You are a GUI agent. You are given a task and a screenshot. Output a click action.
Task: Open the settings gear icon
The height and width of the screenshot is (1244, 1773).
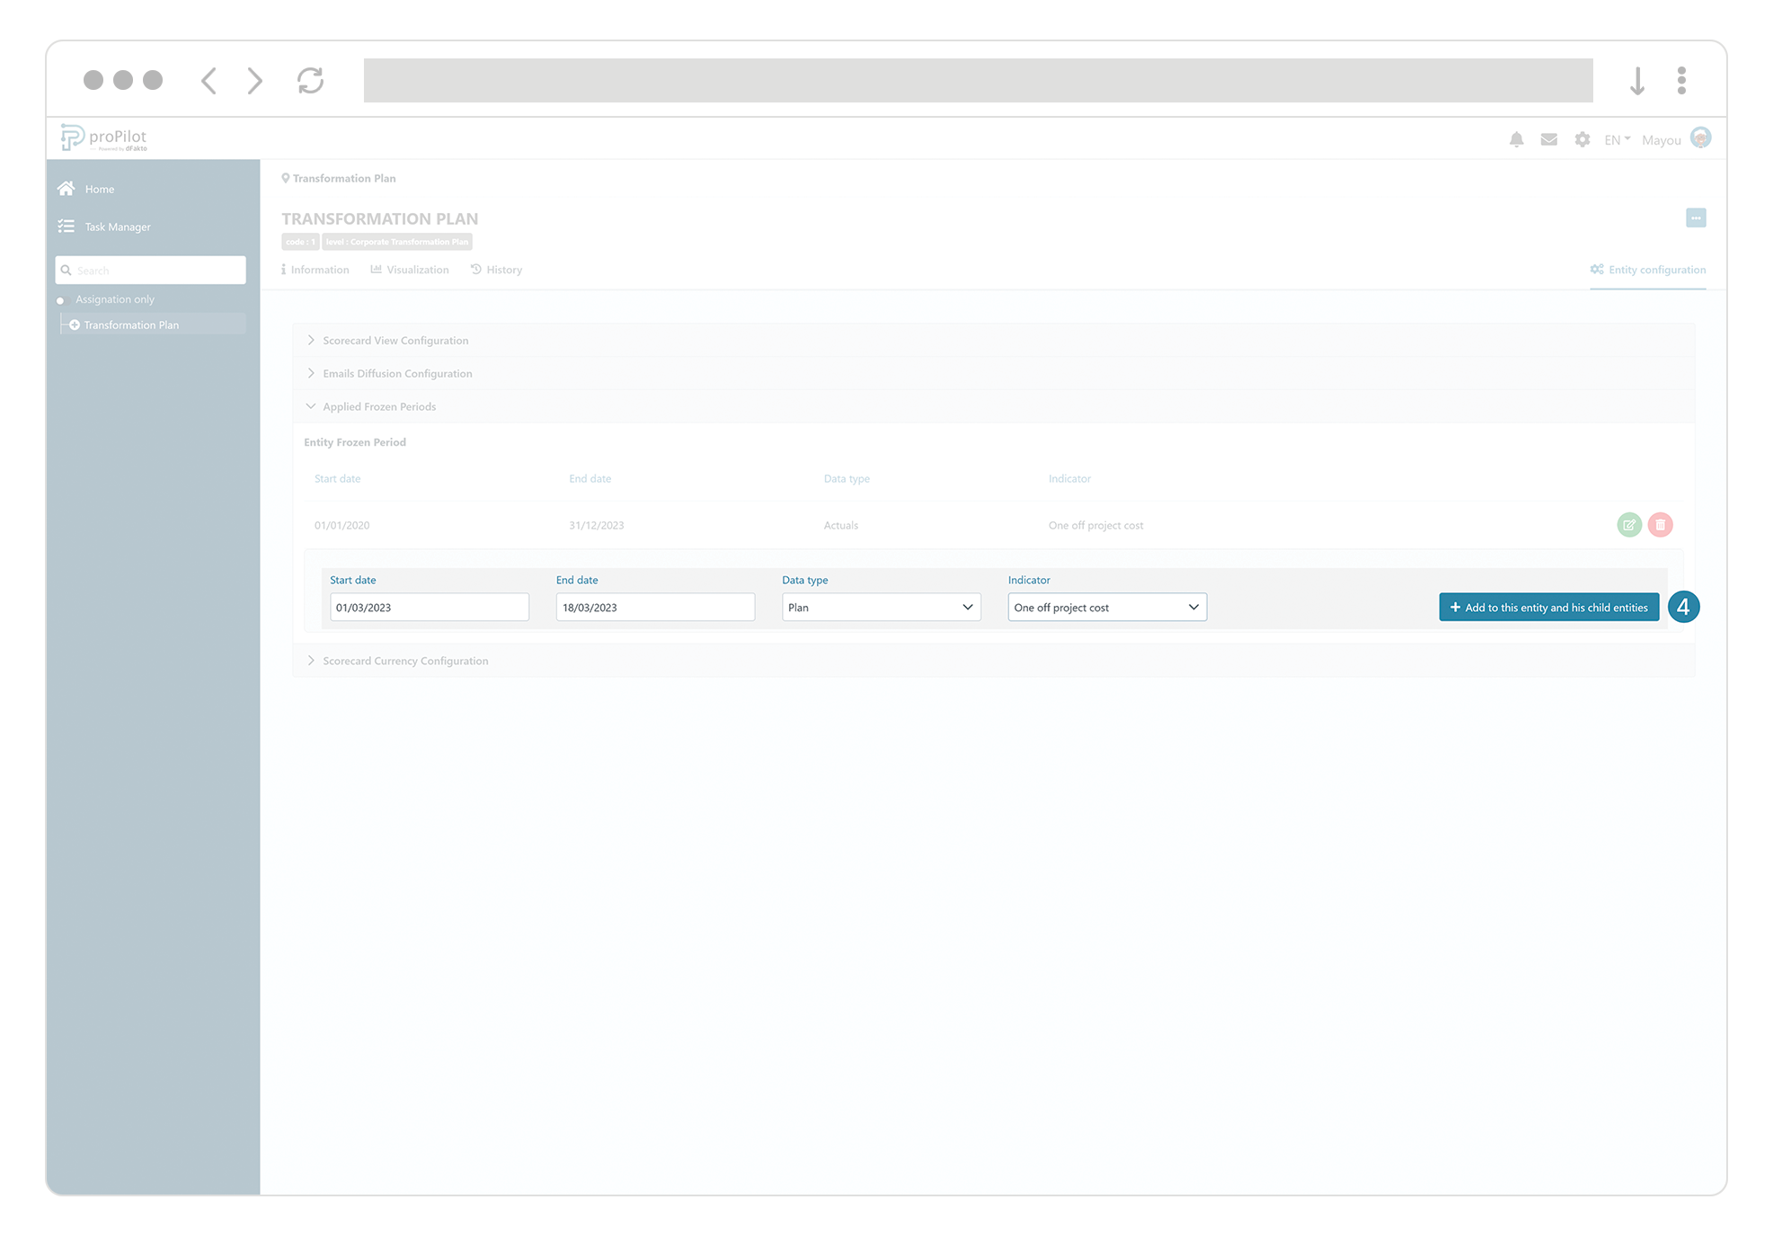coord(1582,139)
